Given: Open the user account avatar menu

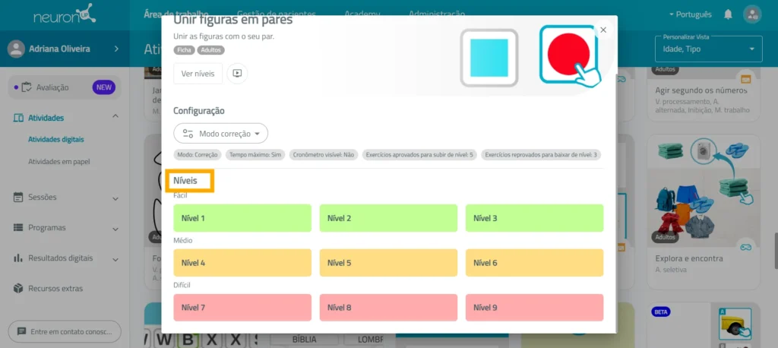Looking at the screenshot, I should pos(752,14).
